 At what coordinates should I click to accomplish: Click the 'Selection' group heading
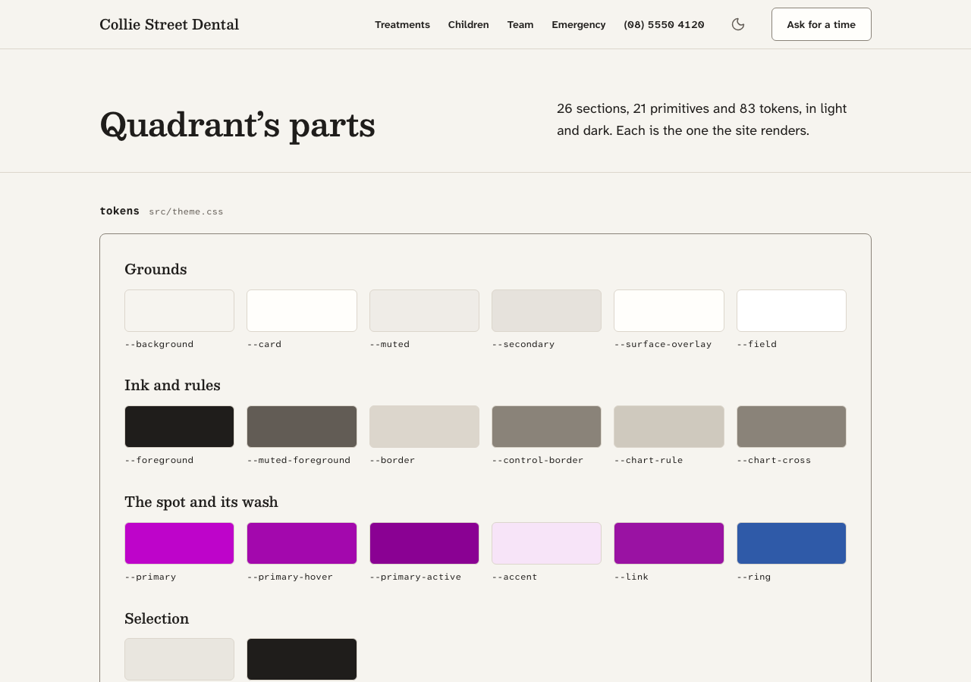[x=156, y=618]
